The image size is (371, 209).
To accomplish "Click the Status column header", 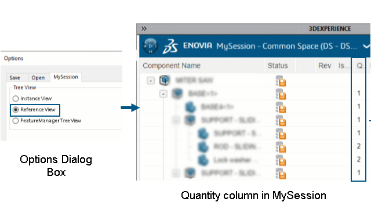I will point(278,66).
